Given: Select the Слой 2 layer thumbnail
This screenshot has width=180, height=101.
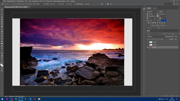Looking at the screenshot, I should point(151,45).
